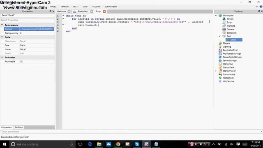Close the Properties panel
This screenshot has height=148, width=263.
point(53,11)
